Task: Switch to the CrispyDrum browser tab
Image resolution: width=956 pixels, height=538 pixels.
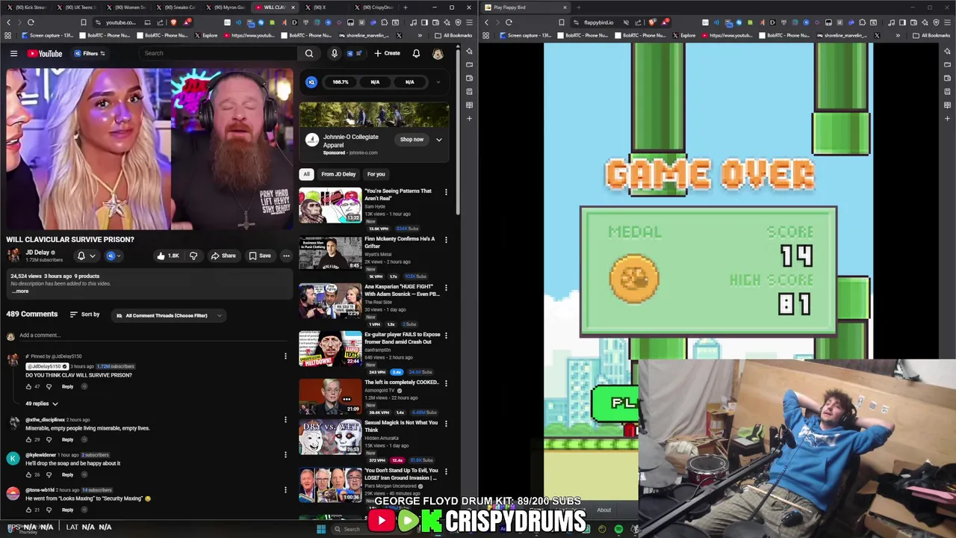Action: pos(376,7)
